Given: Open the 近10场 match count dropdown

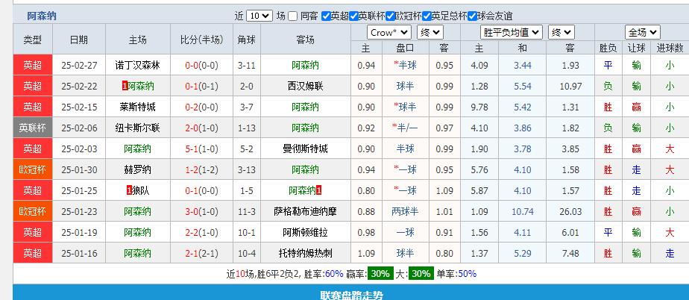Looking at the screenshot, I should pyautogui.click(x=259, y=16).
